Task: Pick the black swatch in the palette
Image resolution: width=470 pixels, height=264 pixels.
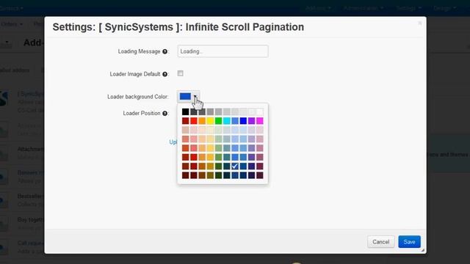Action: 186,111
